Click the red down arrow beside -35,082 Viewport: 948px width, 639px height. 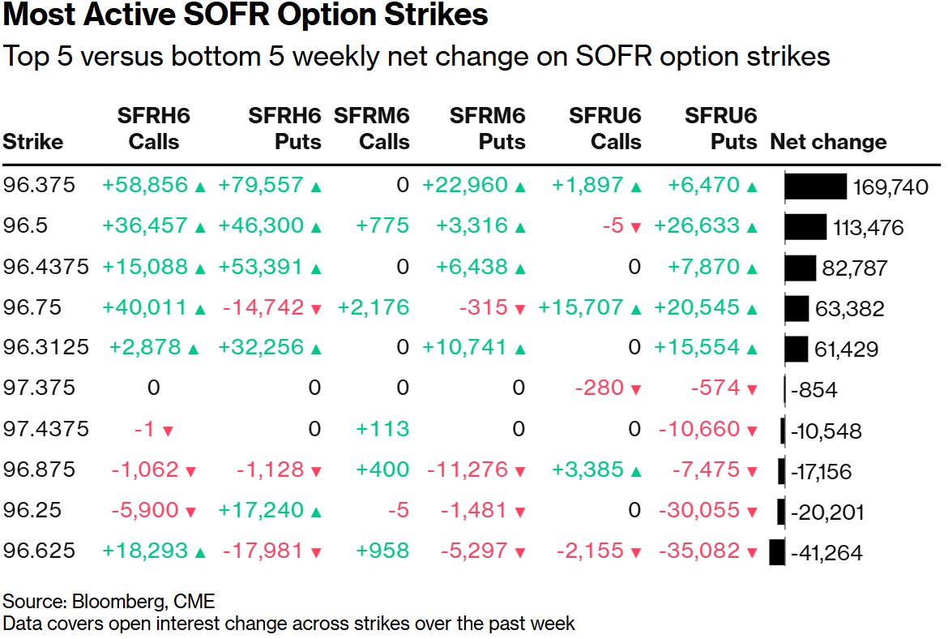coord(753,553)
